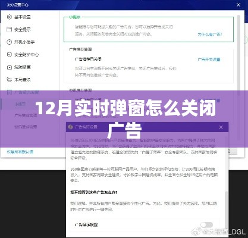The height and width of the screenshot is (238, 248).
Task: Click the Trojan horse icon beside 木马查杀
Action: pos(10,80)
